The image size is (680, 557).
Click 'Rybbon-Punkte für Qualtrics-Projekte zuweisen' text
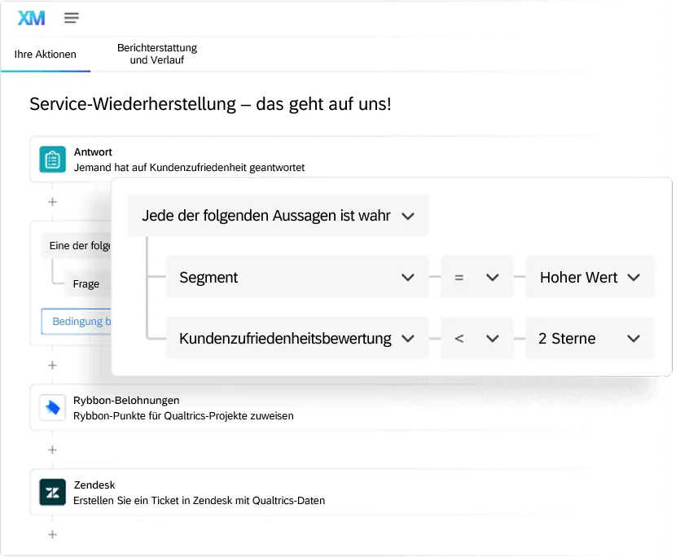click(x=183, y=416)
